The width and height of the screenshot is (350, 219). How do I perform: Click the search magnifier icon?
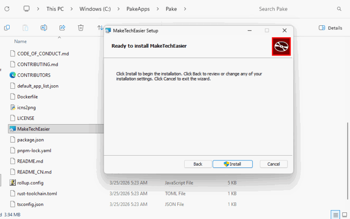339,9
